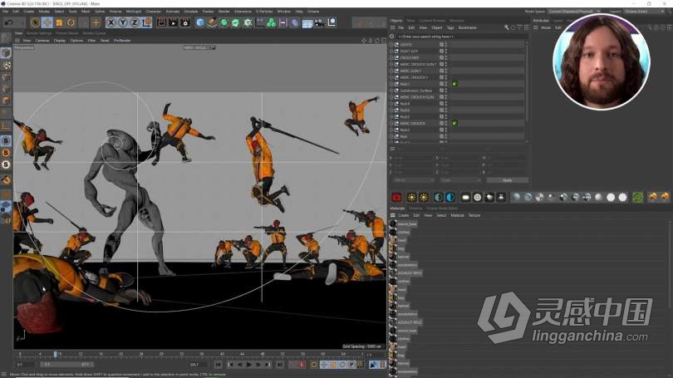Open Materials manager Create menu
The height and width of the screenshot is (378, 673).
[x=403, y=215]
